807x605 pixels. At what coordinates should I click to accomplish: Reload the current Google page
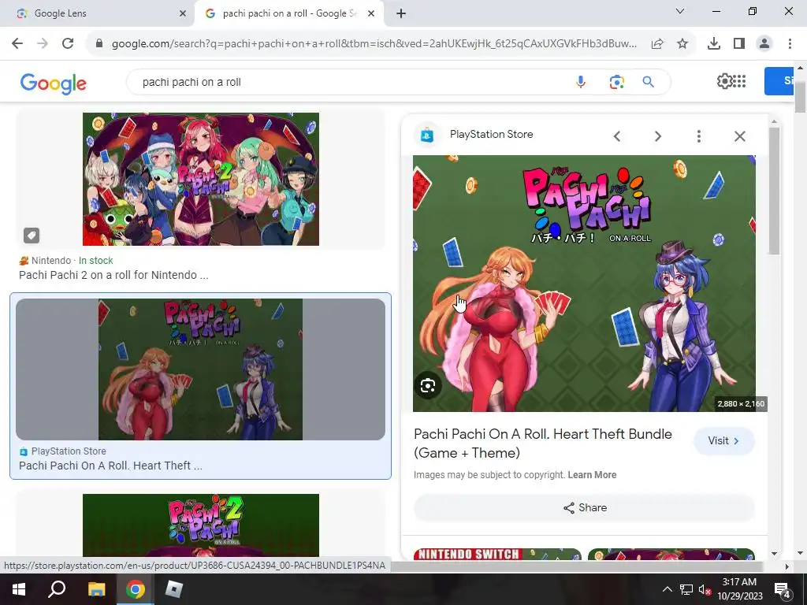coord(68,44)
